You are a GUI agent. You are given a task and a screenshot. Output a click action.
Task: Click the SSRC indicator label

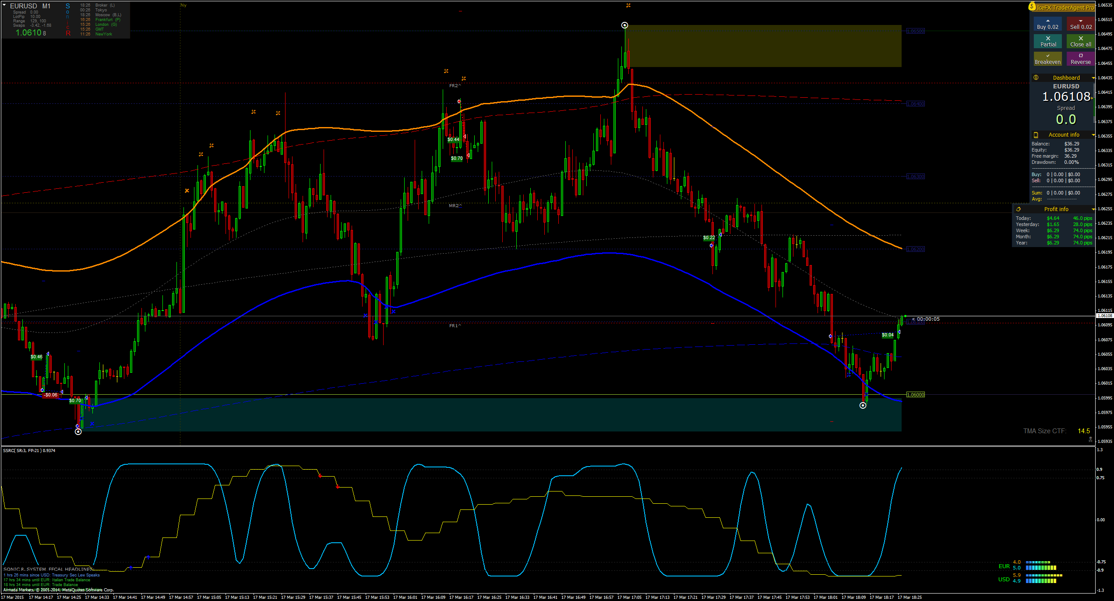click(x=29, y=450)
